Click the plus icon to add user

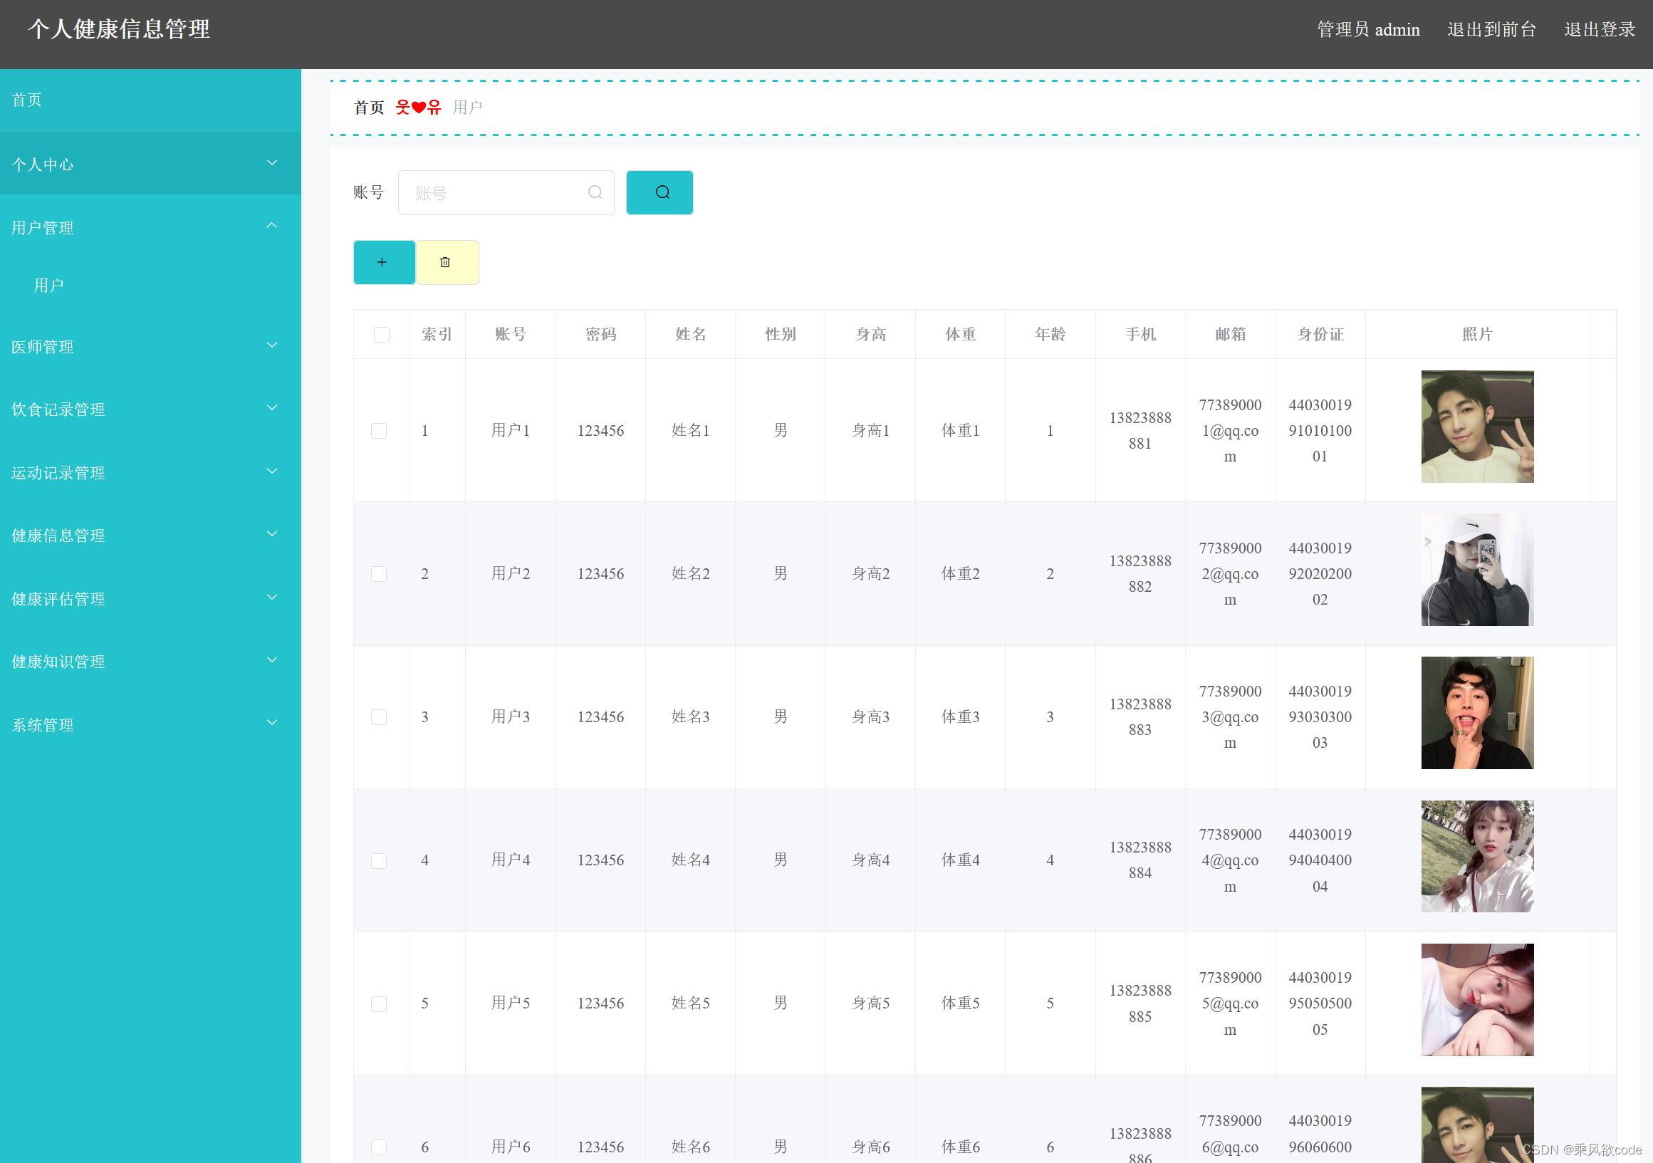(384, 262)
